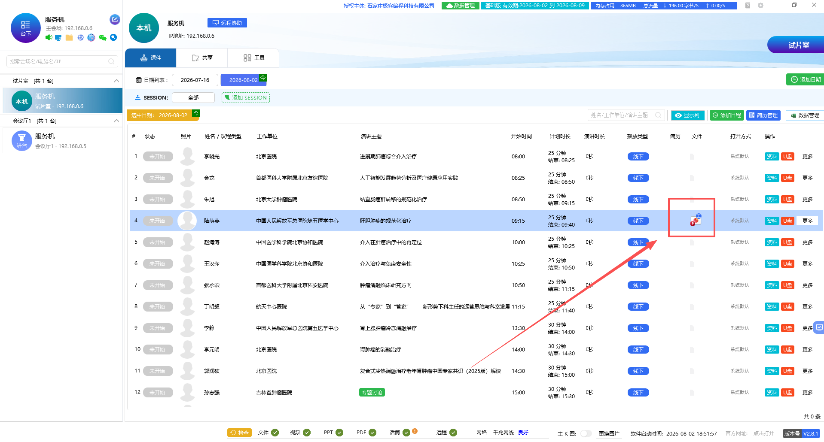
Task: Click the green check next to 远程 status
Action: (453, 433)
